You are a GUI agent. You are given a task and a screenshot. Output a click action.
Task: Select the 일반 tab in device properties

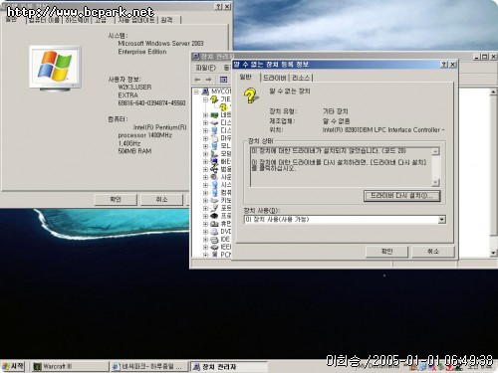(x=246, y=77)
